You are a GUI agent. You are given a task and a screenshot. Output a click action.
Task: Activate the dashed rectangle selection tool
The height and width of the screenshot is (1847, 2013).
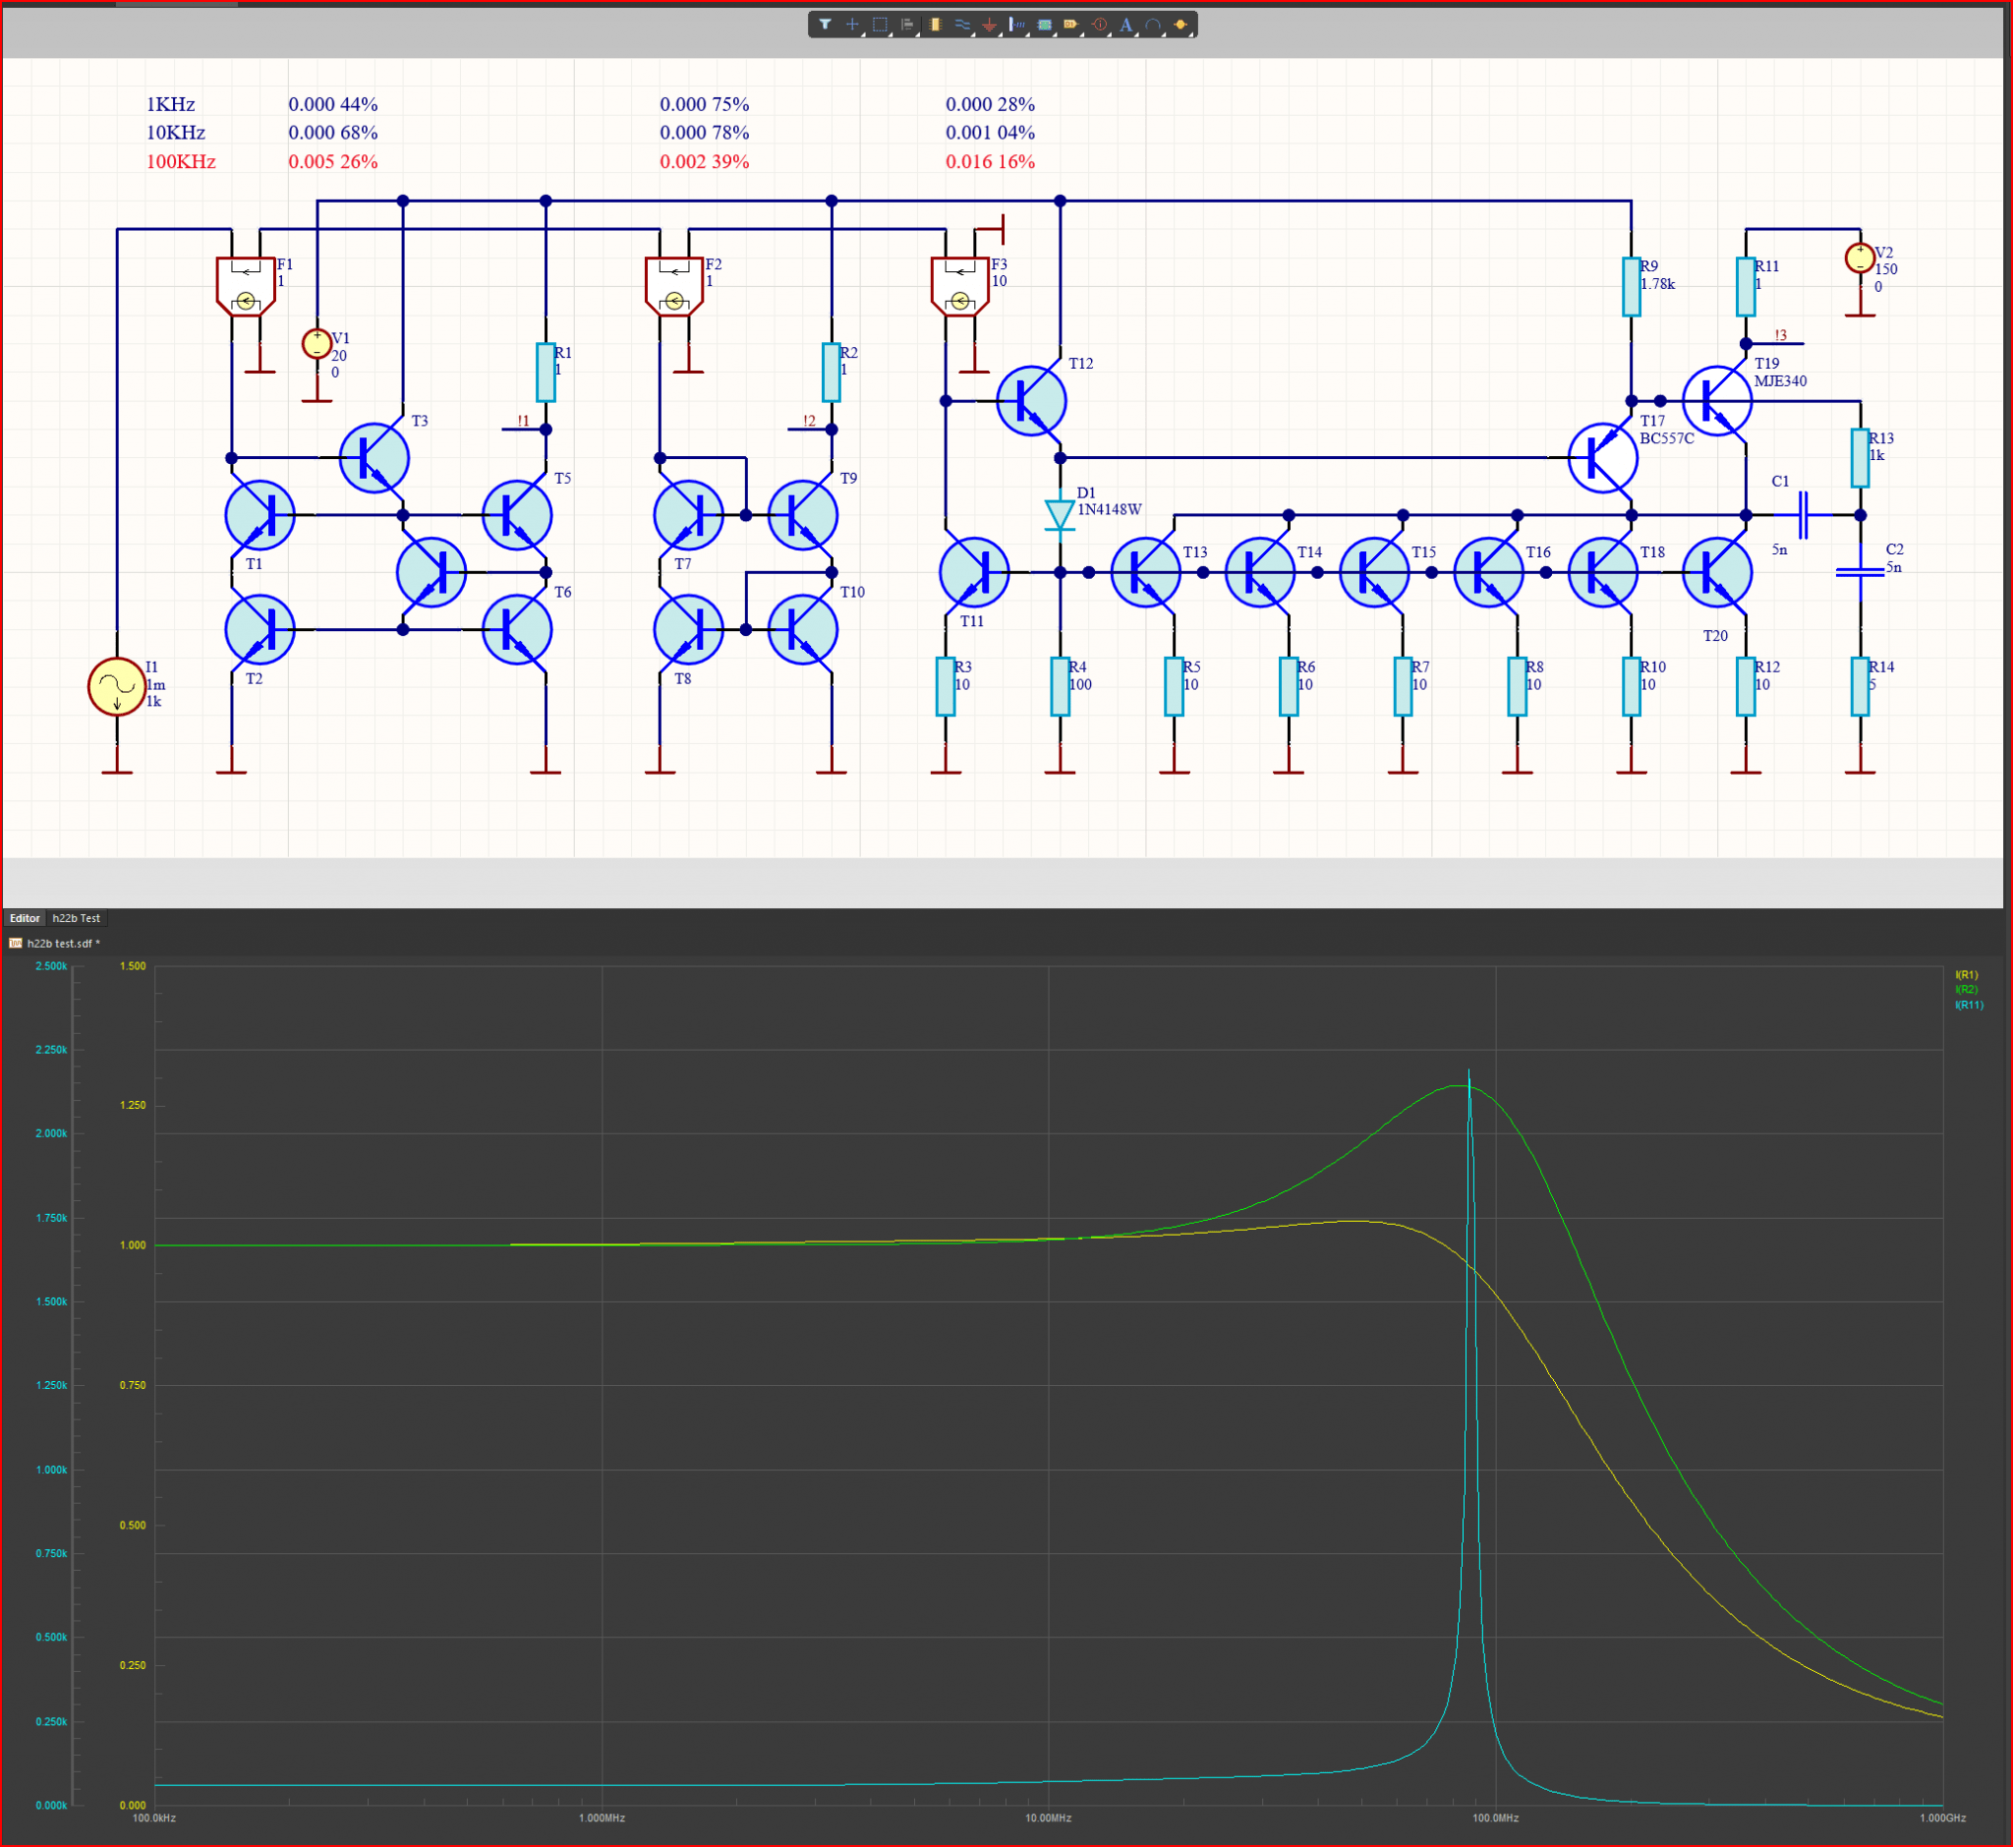880,25
